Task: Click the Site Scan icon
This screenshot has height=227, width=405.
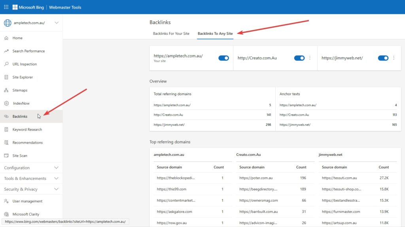Action: click(x=6, y=156)
